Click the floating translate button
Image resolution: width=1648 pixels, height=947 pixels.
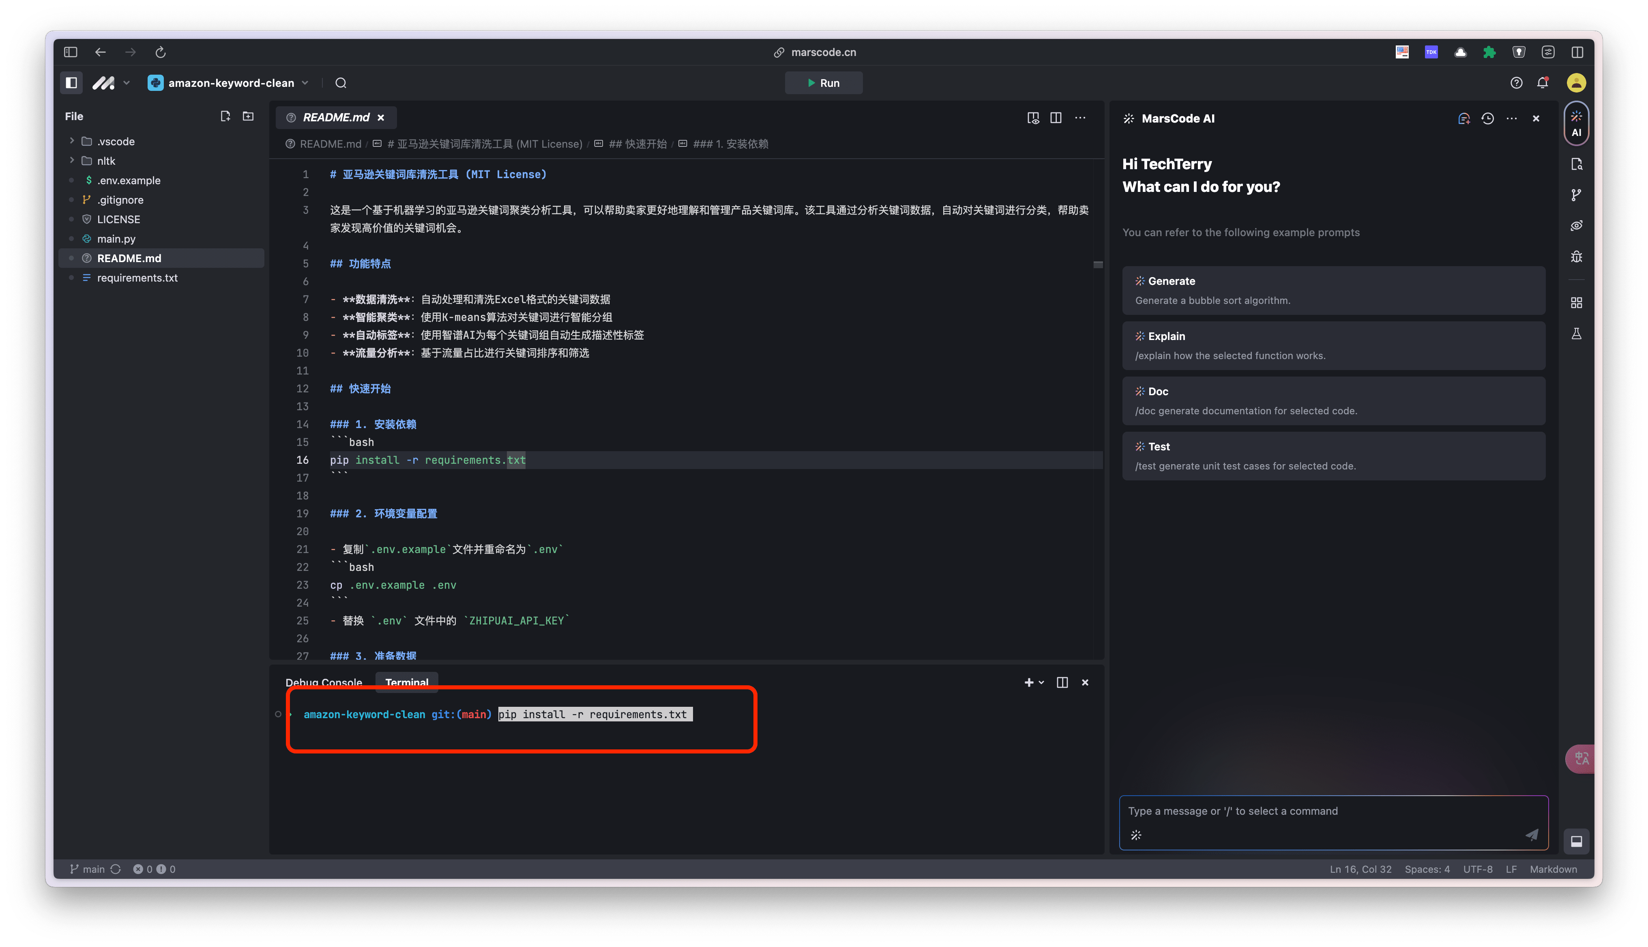(1580, 758)
